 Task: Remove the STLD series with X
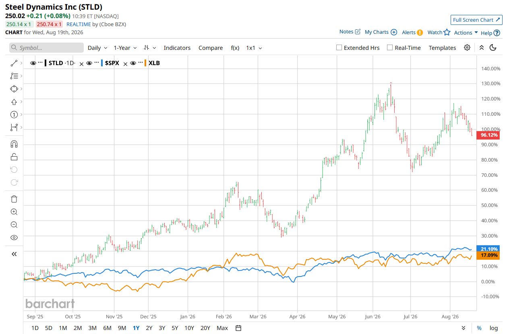[81, 64]
